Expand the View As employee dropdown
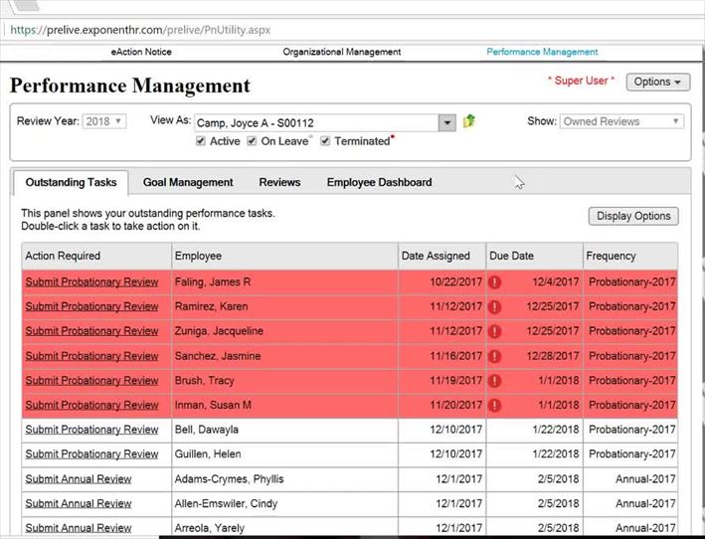Viewport: 705px width, 539px height. [447, 122]
